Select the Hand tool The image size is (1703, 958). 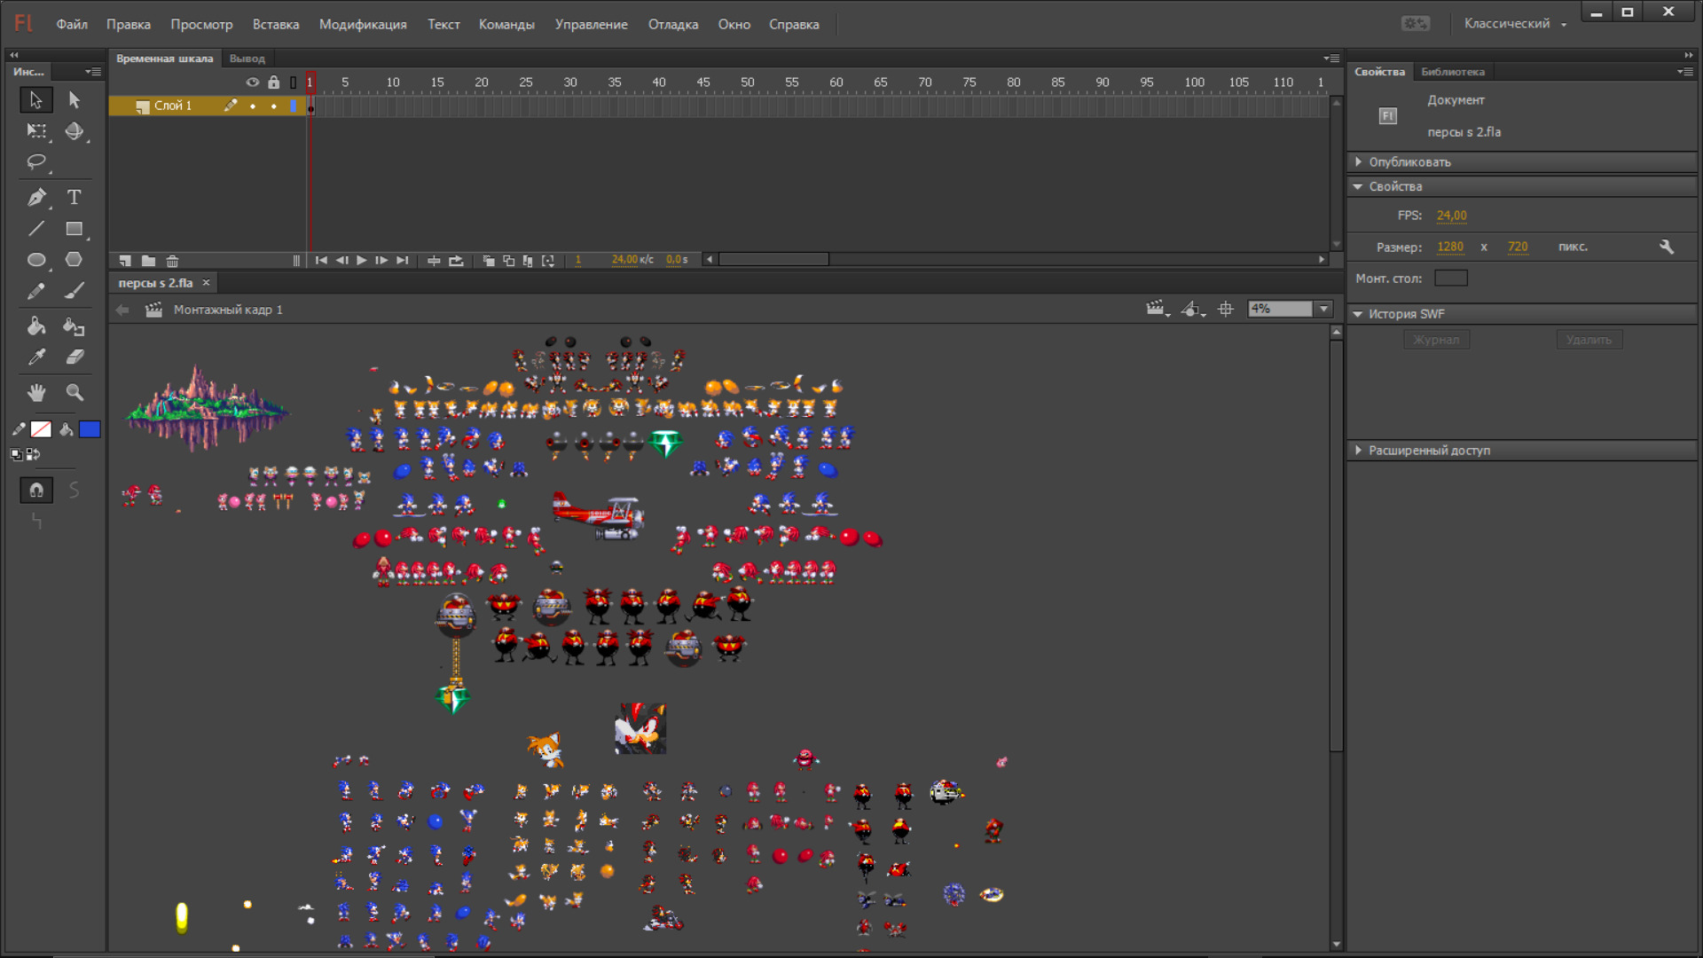pyautogui.click(x=36, y=392)
